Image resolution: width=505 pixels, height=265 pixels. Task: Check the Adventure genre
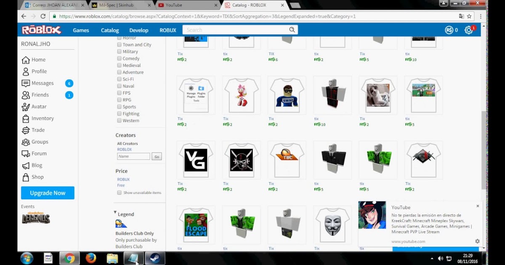(119, 72)
